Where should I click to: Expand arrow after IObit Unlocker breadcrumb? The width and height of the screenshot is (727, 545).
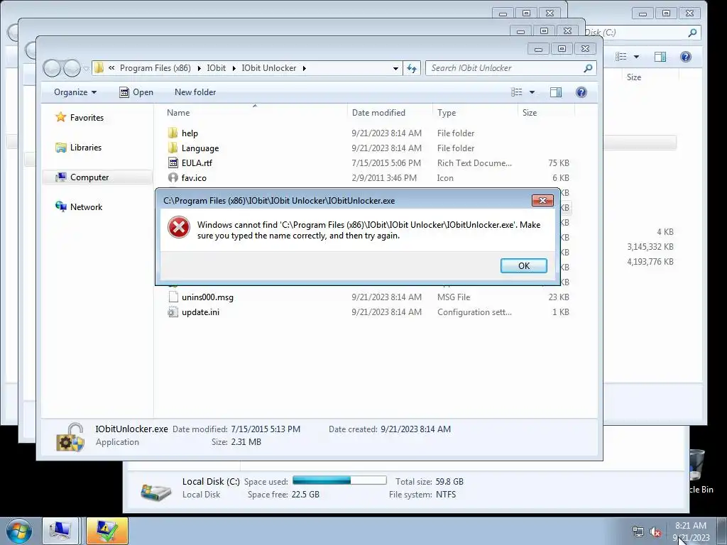click(304, 68)
